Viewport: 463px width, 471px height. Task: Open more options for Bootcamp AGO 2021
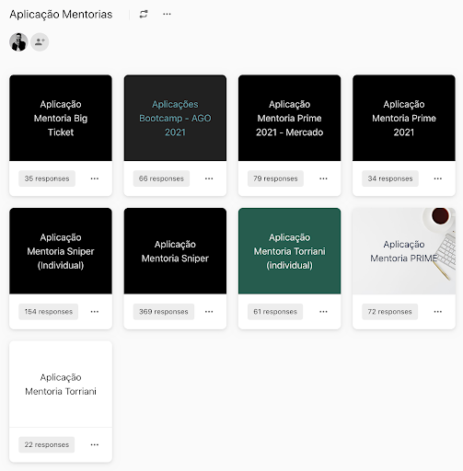point(209,178)
